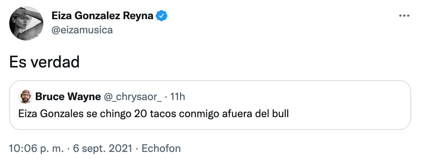Click Bruce Wayne's small avatar
The height and width of the screenshot is (164, 421).
point(25,97)
